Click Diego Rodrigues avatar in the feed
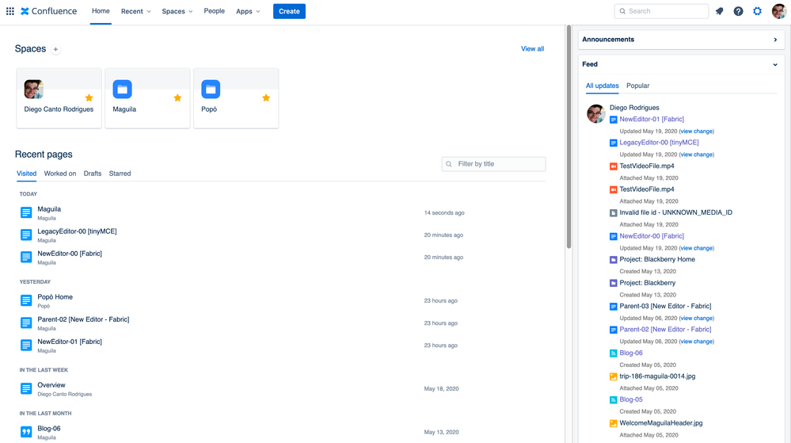Screen dimensions: 791x443 coord(595,113)
